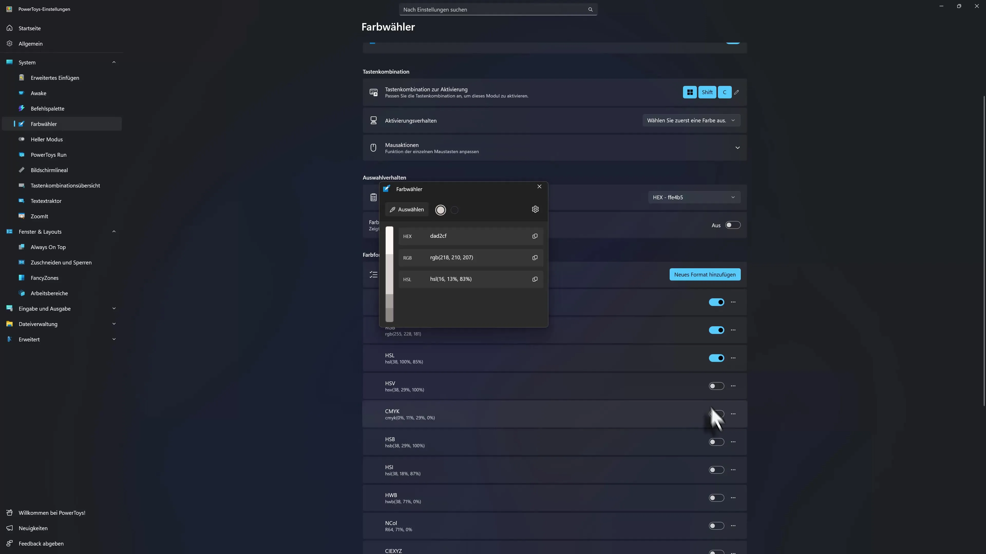Click the search magnifier icon

(x=590, y=9)
